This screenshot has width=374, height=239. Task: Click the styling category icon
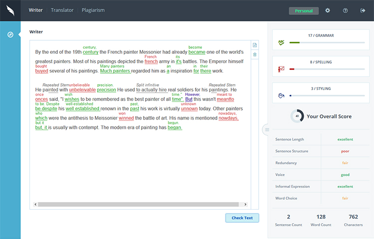point(282,95)
